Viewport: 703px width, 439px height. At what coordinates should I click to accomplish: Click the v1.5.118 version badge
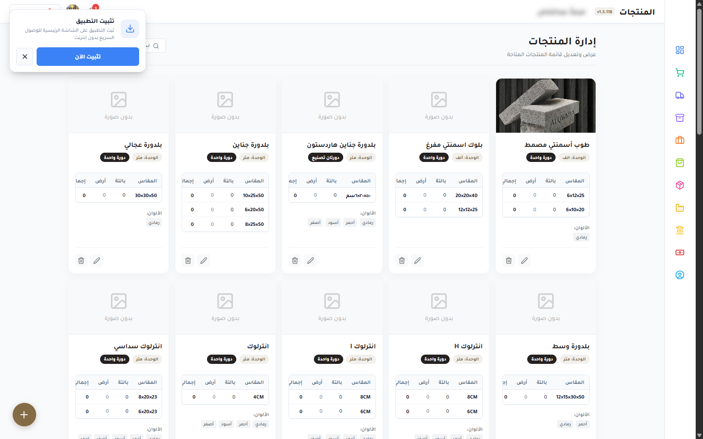604,12
